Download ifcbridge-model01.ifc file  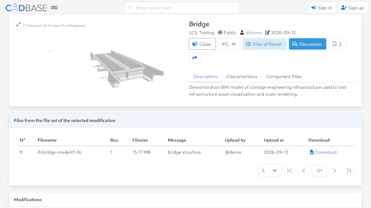click(323, 152)
